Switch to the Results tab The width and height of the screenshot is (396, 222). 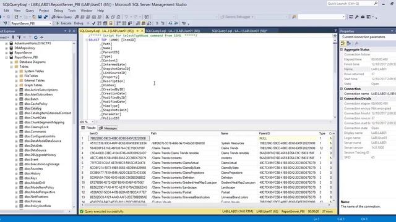[88, 128]
